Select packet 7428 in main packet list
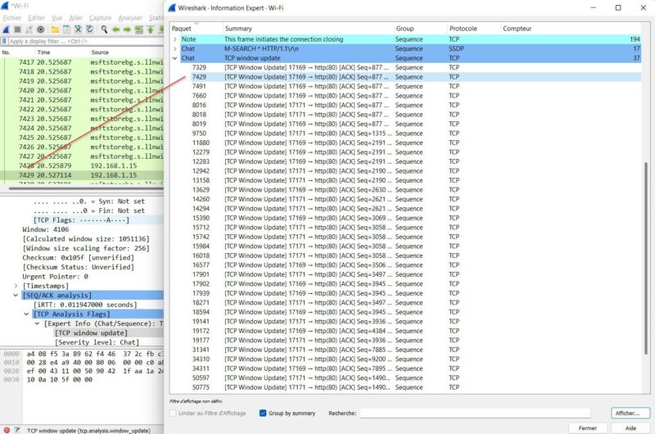This screenshot has height=434, width=655. tap(82, 166)
